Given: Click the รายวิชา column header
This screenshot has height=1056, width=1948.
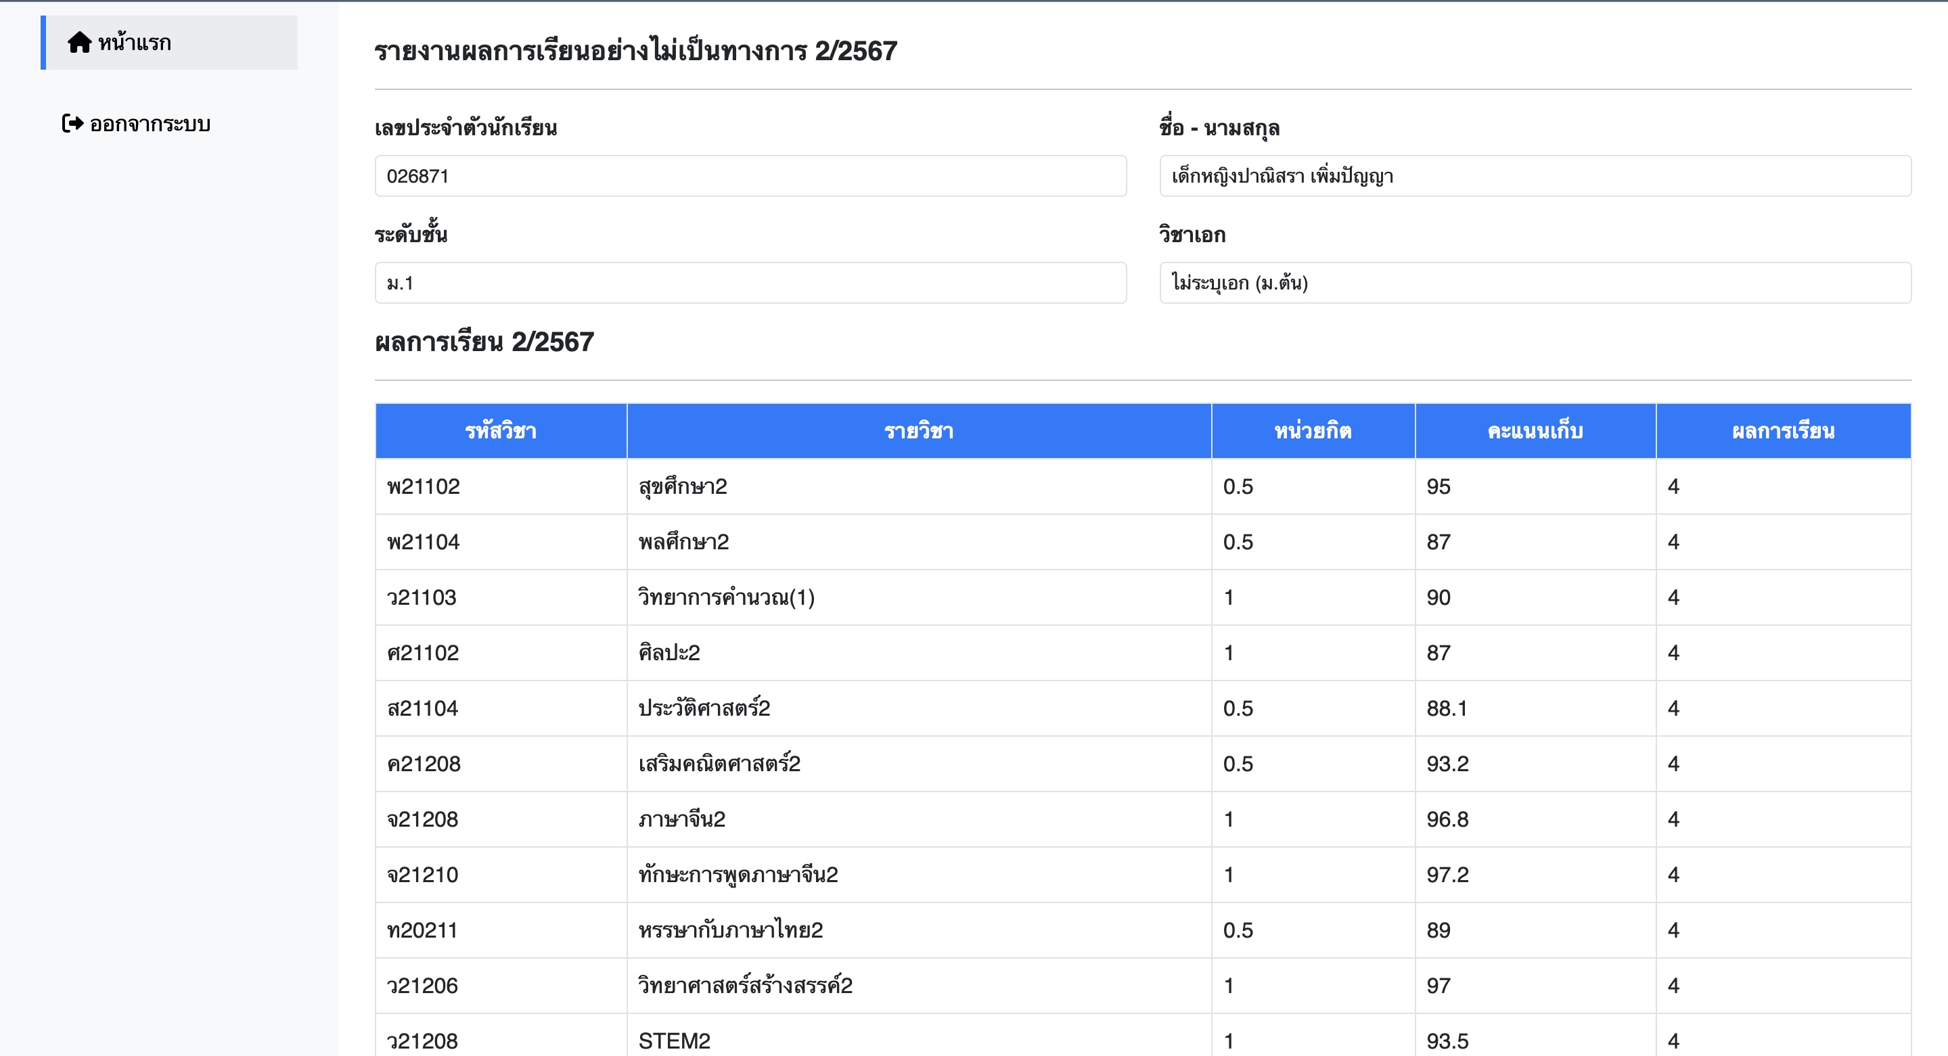Looking at the screenshot, I should [x=919, y=431].
